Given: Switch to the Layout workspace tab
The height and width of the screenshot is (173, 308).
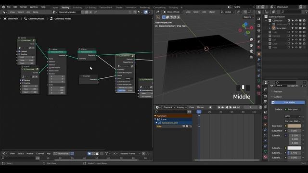Looking at the screenshot, I should (55, 8).
